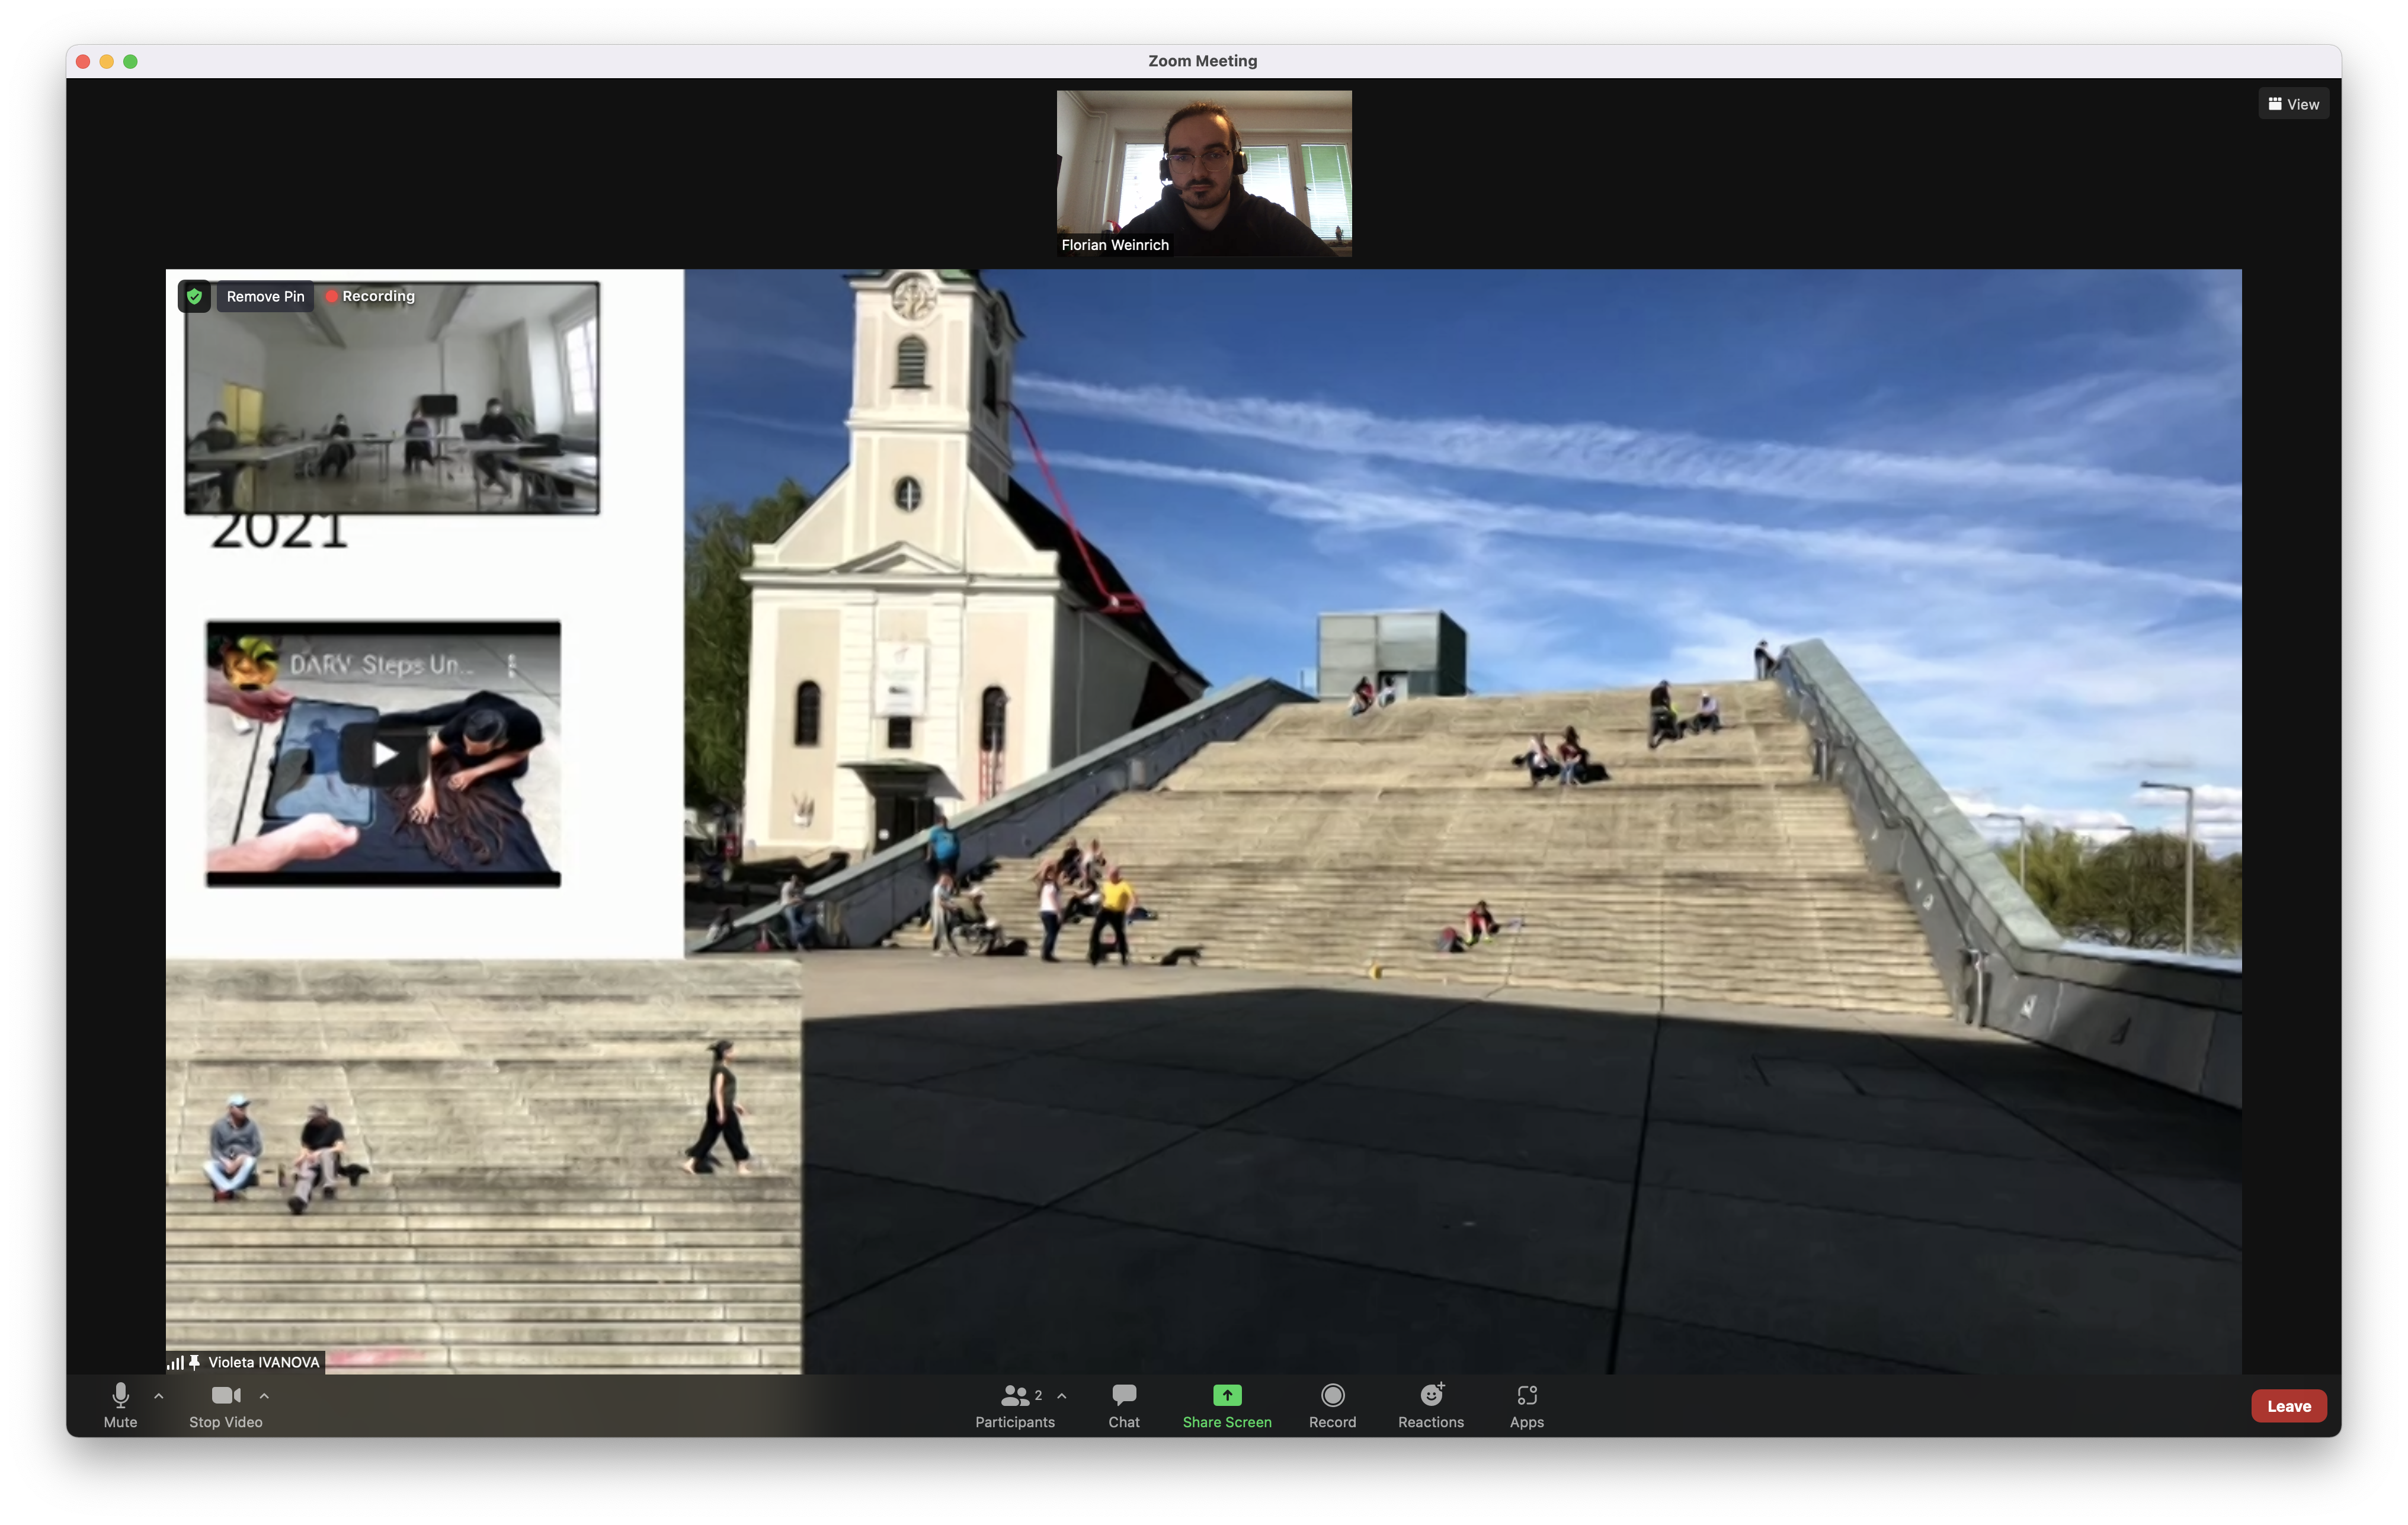Image resolution: width=2408 pixels, height=1525 pixels.
Task: Leave the meeting
Action: coord(2288,1405)
